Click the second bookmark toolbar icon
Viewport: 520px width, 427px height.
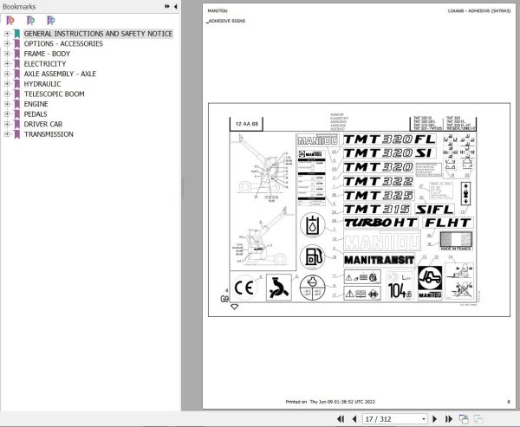(30, 21)
